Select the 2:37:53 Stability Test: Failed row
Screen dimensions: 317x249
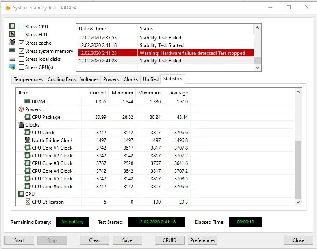point(166,38)
